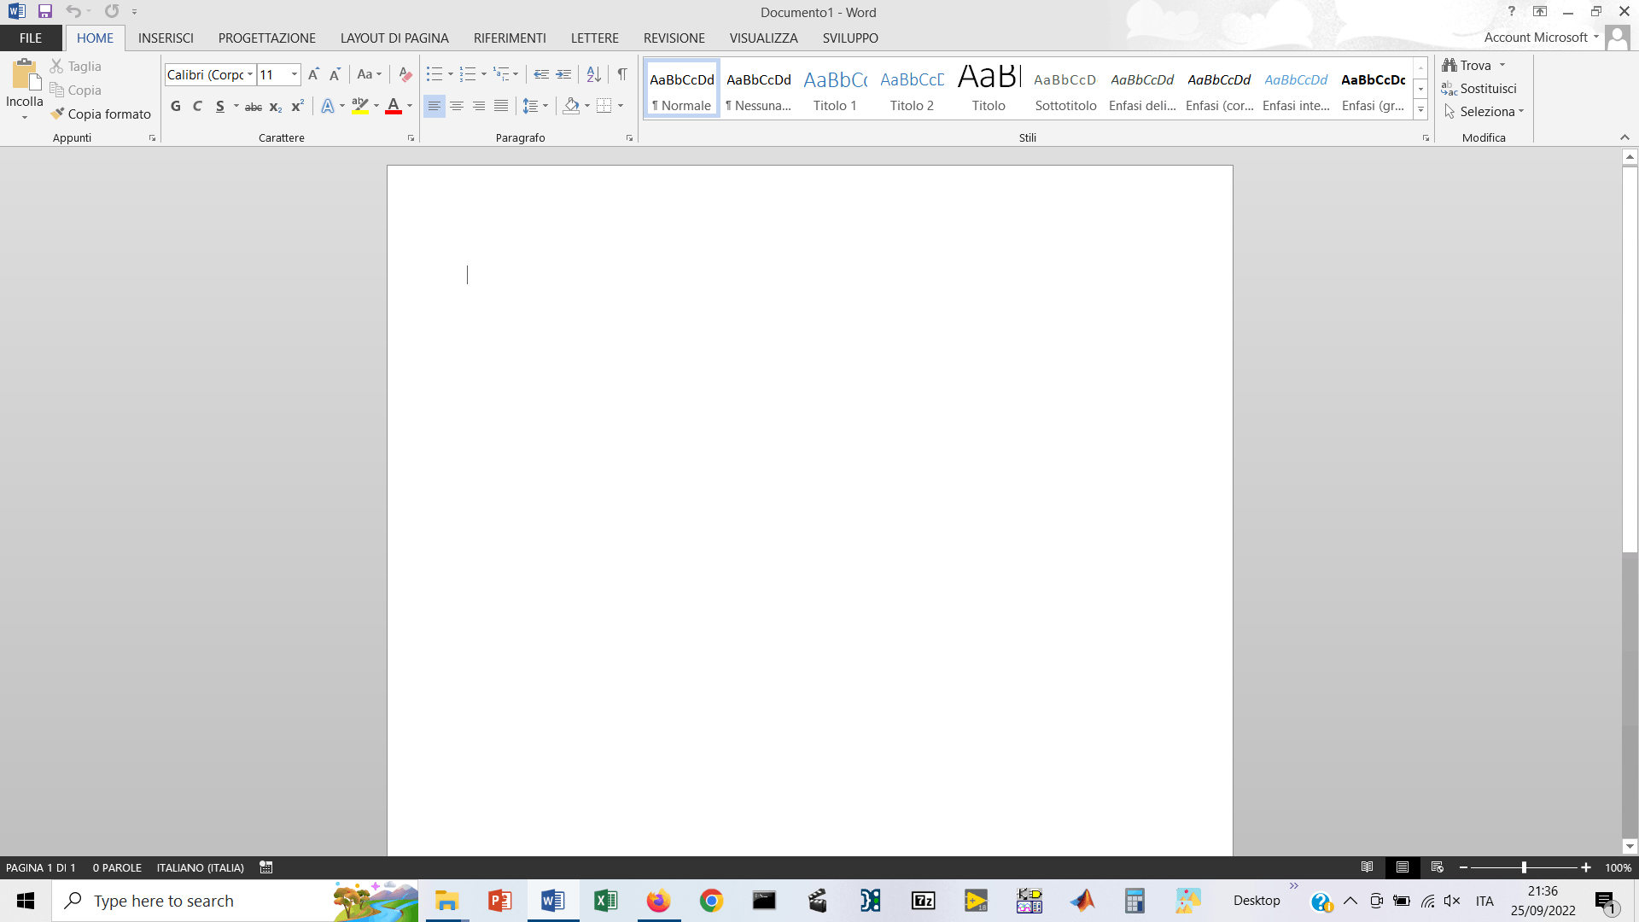Increase indent using the ribbon icon
Viewport: 1639px width, 922px height.
563,75
